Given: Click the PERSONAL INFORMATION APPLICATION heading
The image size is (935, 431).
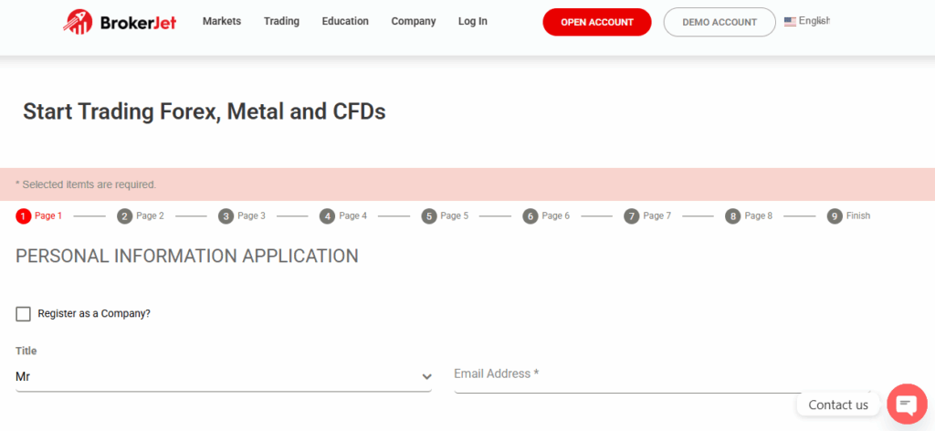Looking at the screenshot, I should [186, 257].
